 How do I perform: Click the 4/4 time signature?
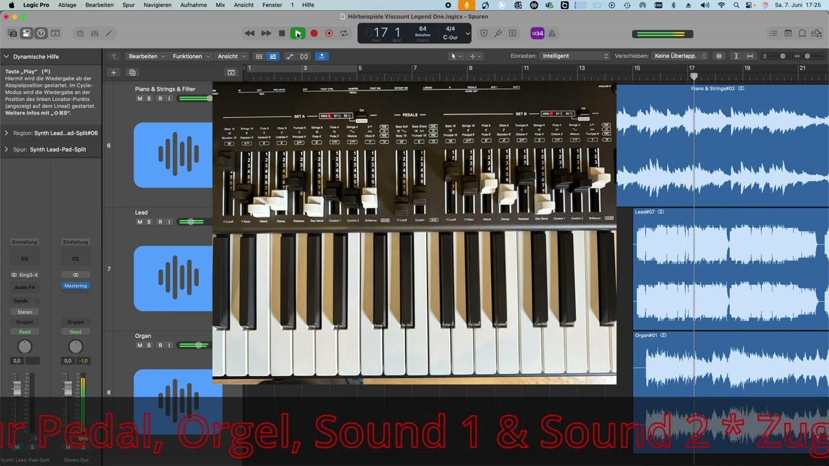coord(450,29)
